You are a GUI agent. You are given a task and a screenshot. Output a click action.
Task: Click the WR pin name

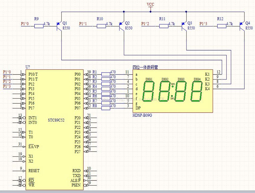click(31, 185)
